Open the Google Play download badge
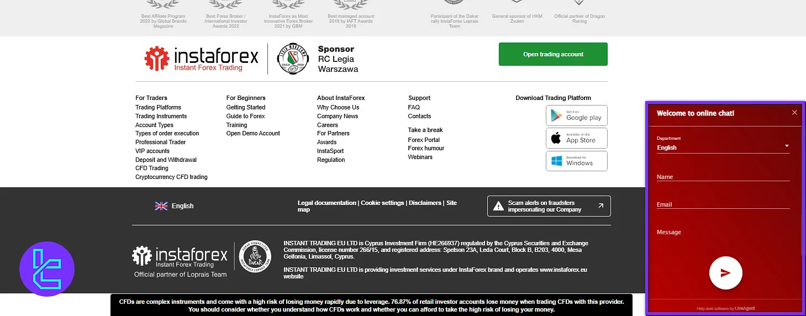The image size is (806, 316). [577, 115]
